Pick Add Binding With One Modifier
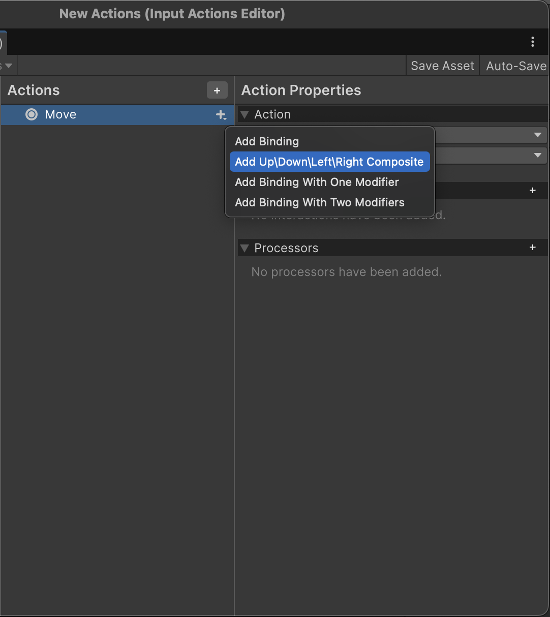Viewport: 550px width, 617px height. coord(317,182)
